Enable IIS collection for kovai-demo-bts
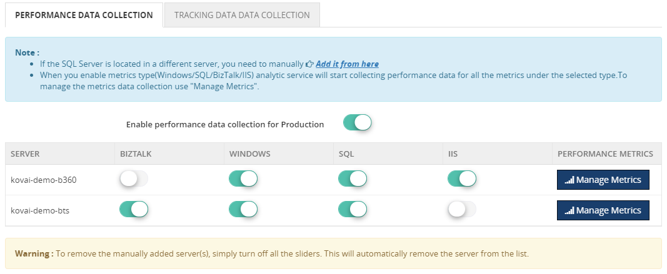The height and width of the screenshot is (274, 667). tap(462, 210)
